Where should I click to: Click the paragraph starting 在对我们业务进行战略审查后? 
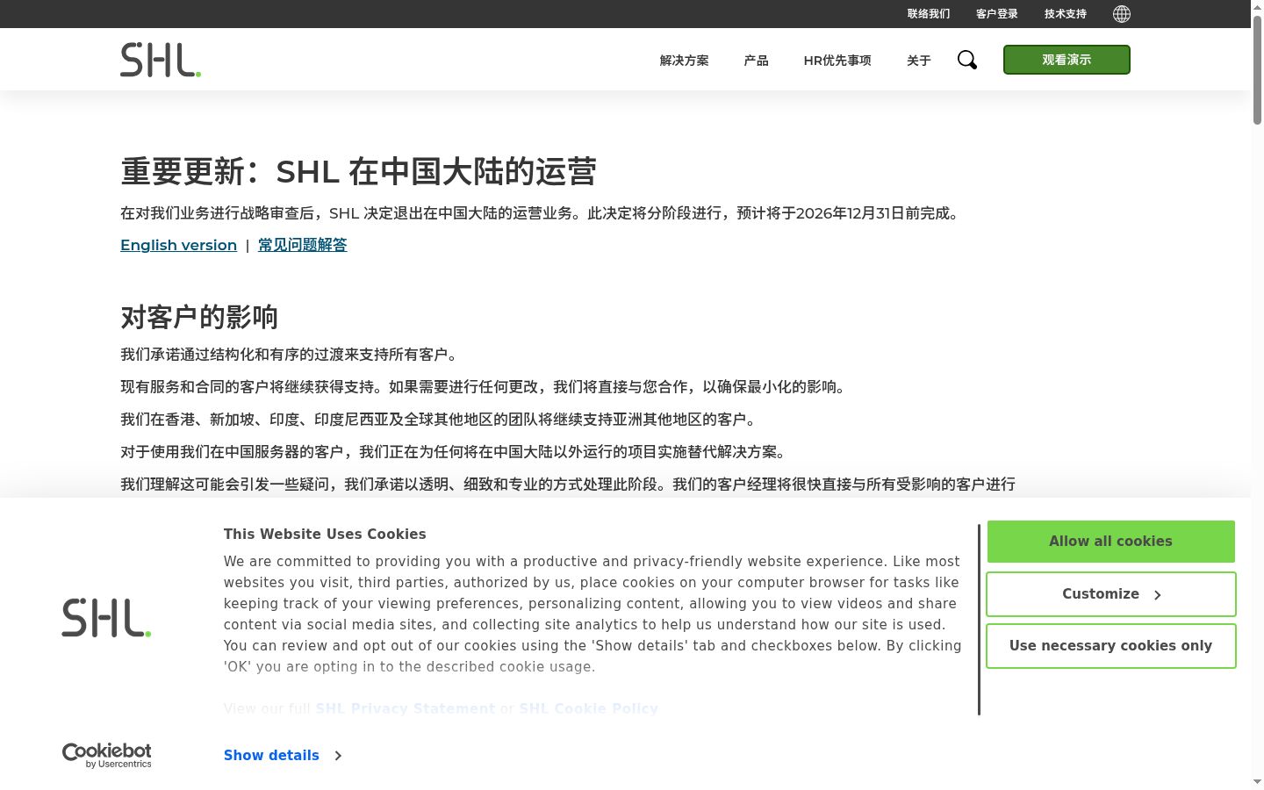pyautogui.click(x=542, y=213)
